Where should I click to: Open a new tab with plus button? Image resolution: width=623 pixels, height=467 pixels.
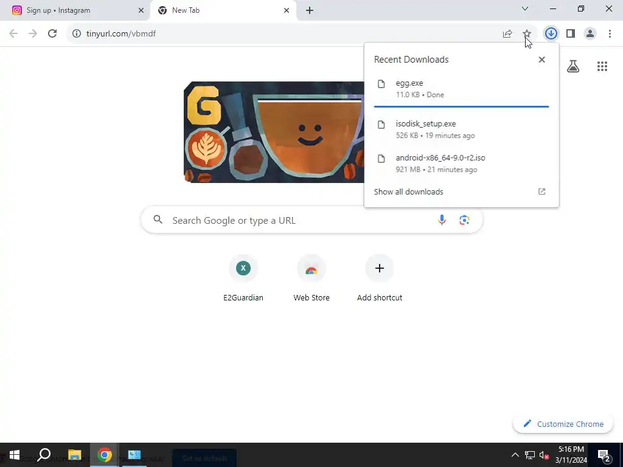coord(310,11)
